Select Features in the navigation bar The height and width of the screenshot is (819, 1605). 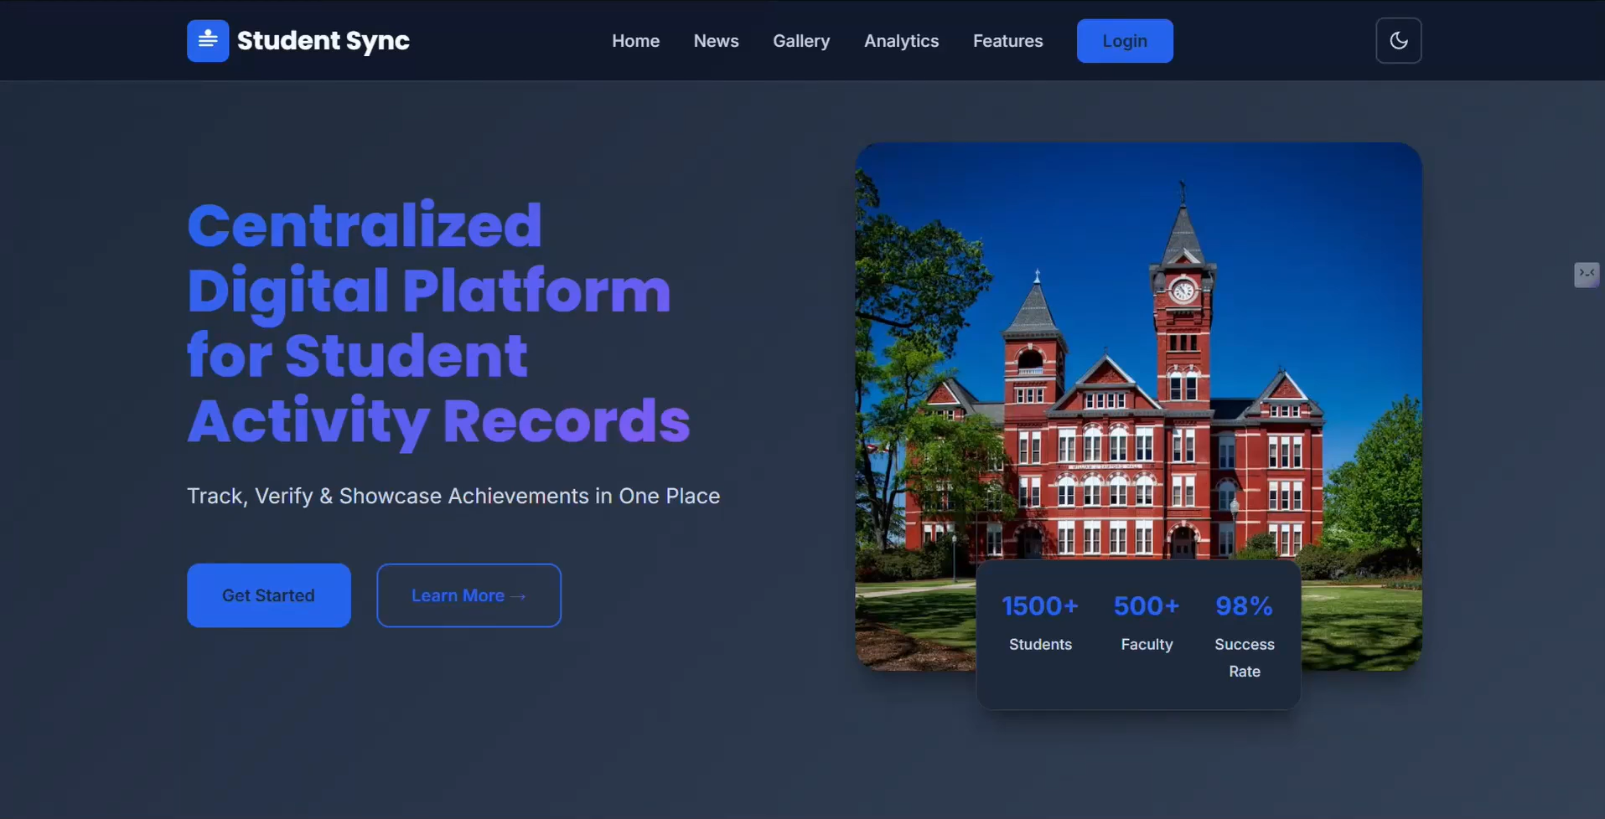point(1007,41)
